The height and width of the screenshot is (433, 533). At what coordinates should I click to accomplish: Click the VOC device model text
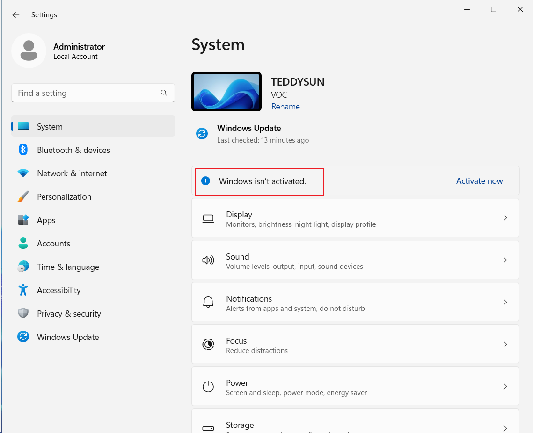(x=279, y=95)
